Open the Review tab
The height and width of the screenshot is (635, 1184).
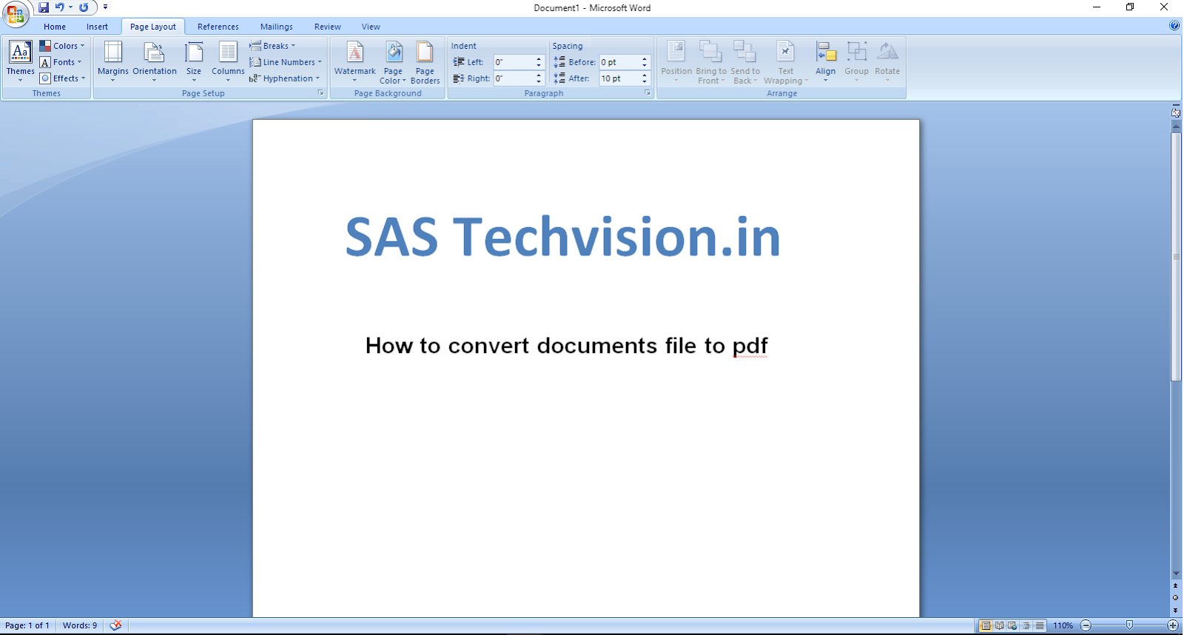tap(328, 27)
